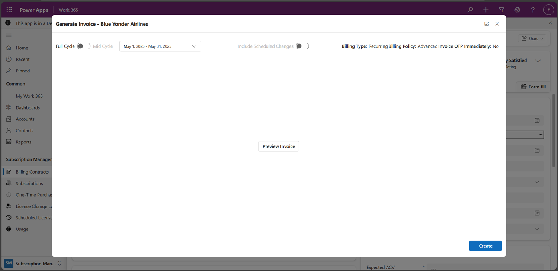Image resolution: width=558 pixels, height=271 pixels.
Task: Go to Dashboards in sidebar
Action: pos(28,107)
